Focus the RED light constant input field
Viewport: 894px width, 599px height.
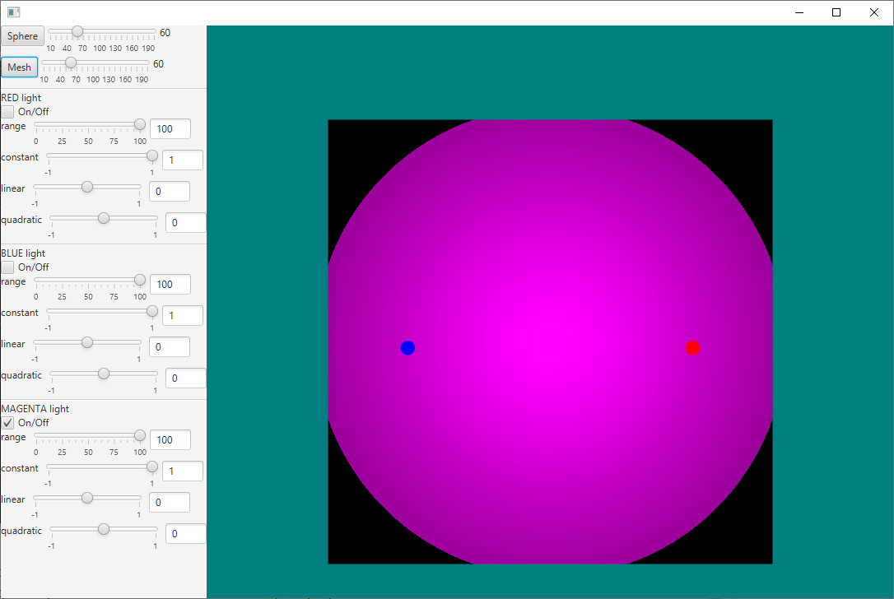(182, 160)
